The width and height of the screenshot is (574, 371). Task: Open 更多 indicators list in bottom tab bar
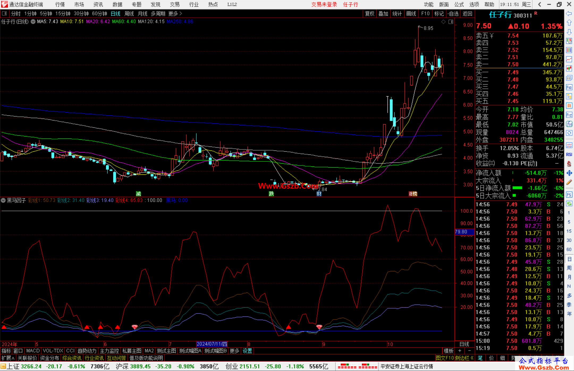234,351
